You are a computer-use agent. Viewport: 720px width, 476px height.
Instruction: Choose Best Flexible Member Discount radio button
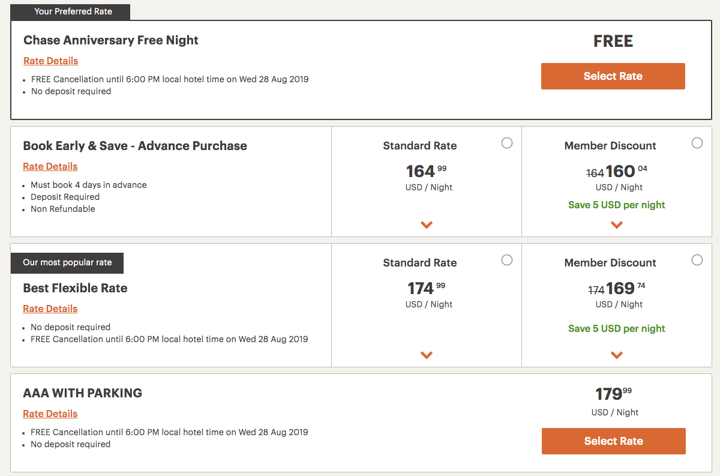(697, 260)
